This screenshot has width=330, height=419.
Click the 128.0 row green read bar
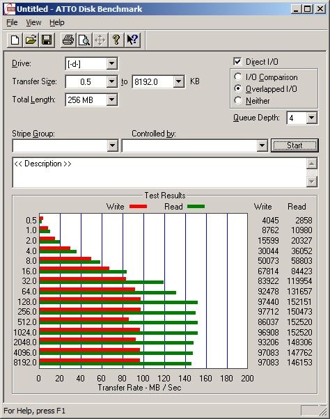click(x=118, y=303)
